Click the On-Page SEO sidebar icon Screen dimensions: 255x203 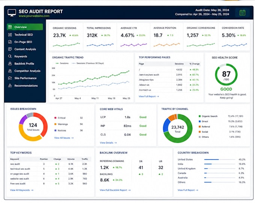point(10,42)
